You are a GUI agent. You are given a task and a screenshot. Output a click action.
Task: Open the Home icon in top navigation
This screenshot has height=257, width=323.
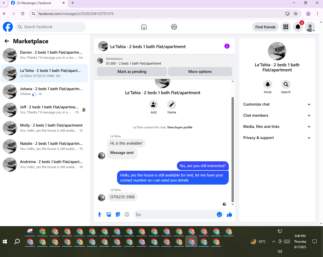click(x=144, y=27)
